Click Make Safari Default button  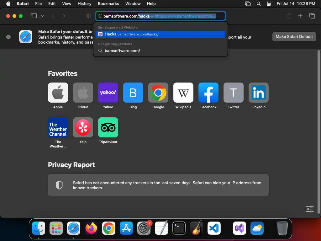(294, 37)
